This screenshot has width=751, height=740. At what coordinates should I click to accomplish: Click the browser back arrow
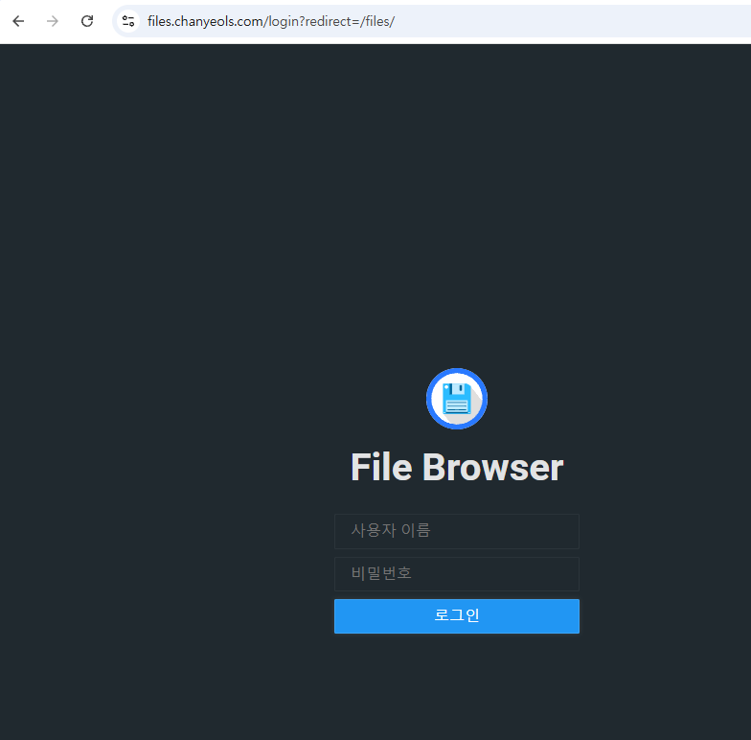click(18, 21)
